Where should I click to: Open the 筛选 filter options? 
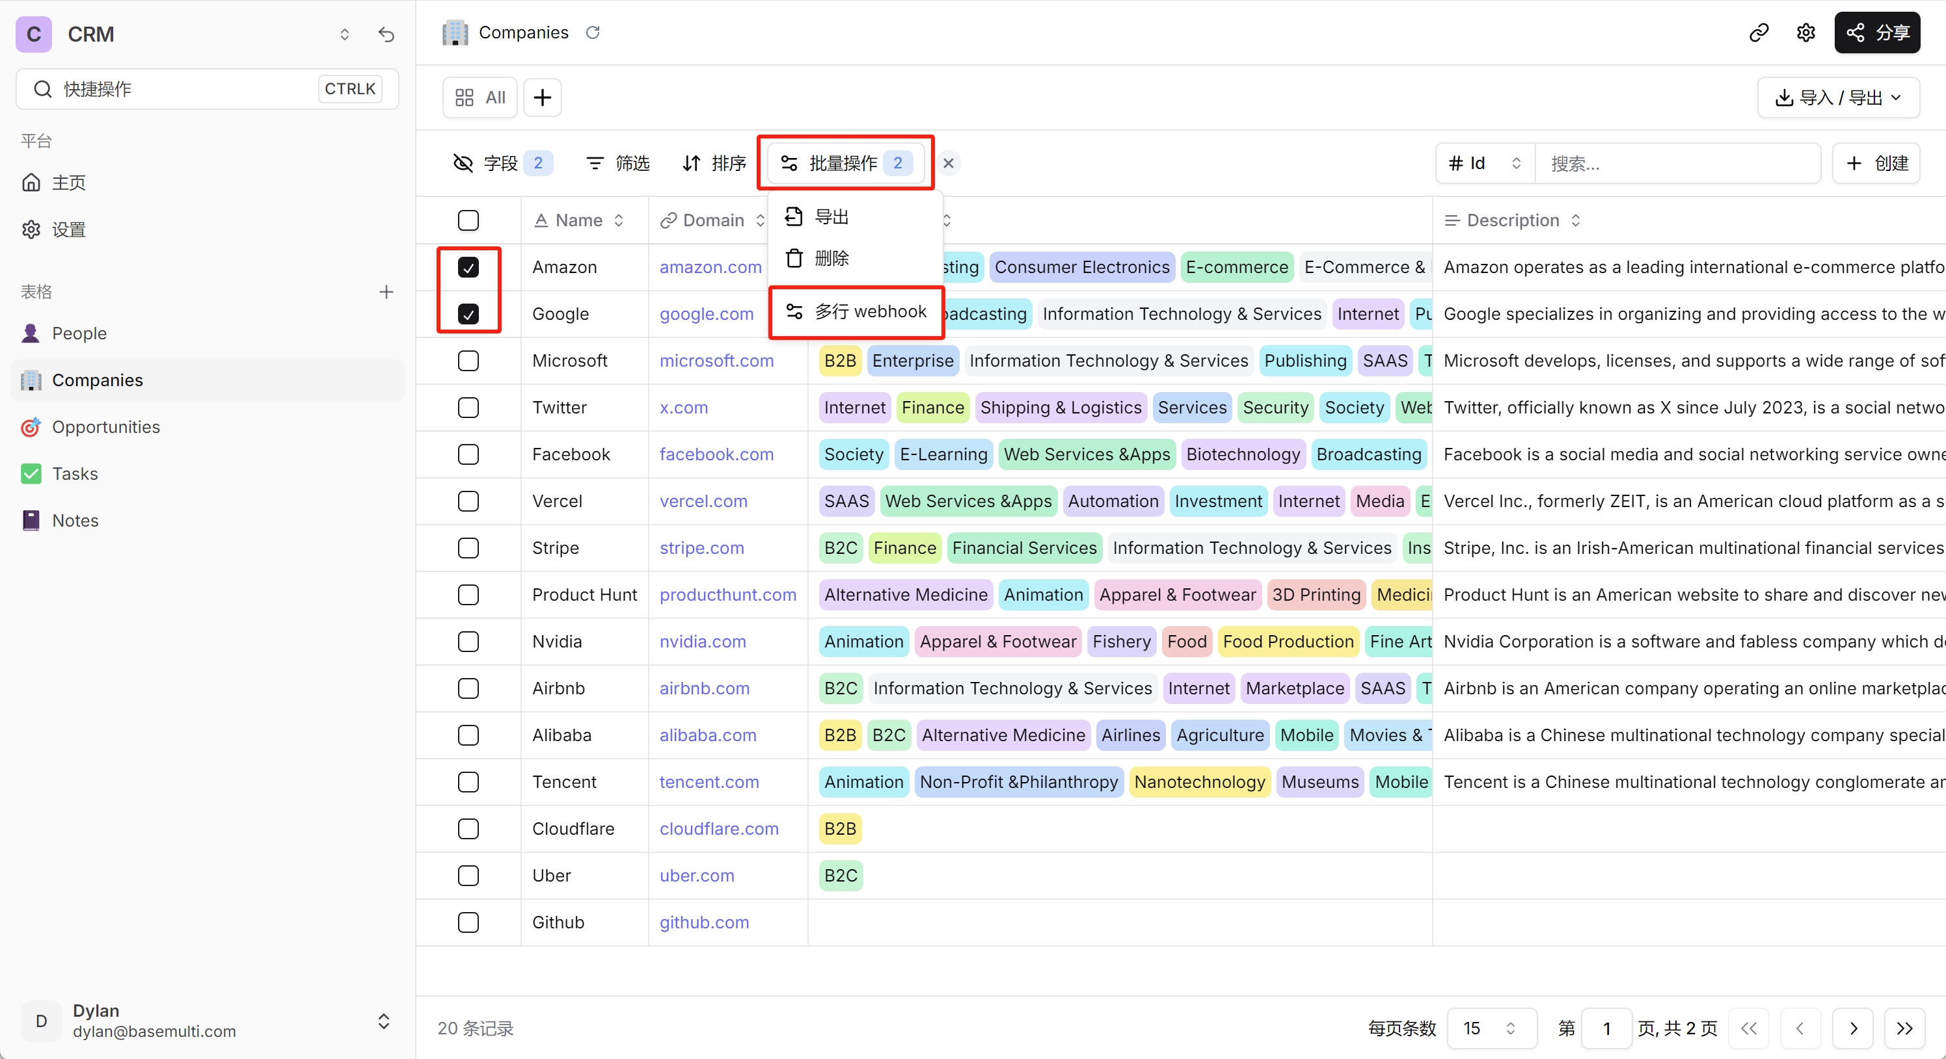point(618,163)
